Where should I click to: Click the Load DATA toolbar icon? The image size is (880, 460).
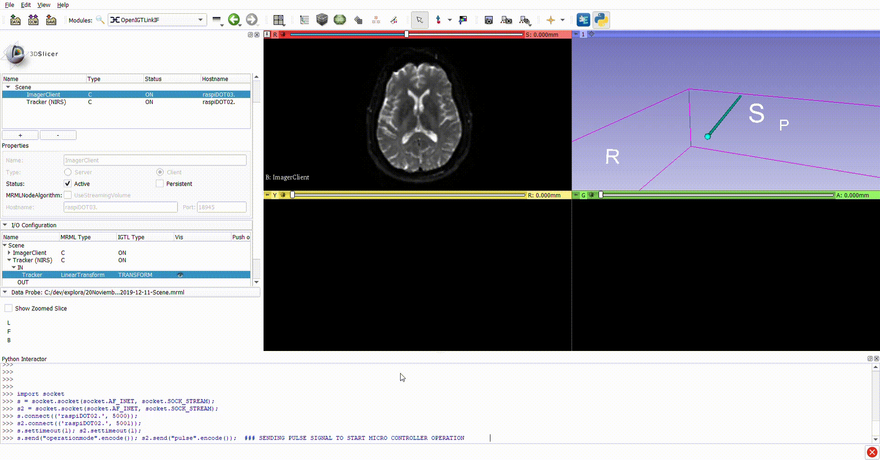[15, 20]
